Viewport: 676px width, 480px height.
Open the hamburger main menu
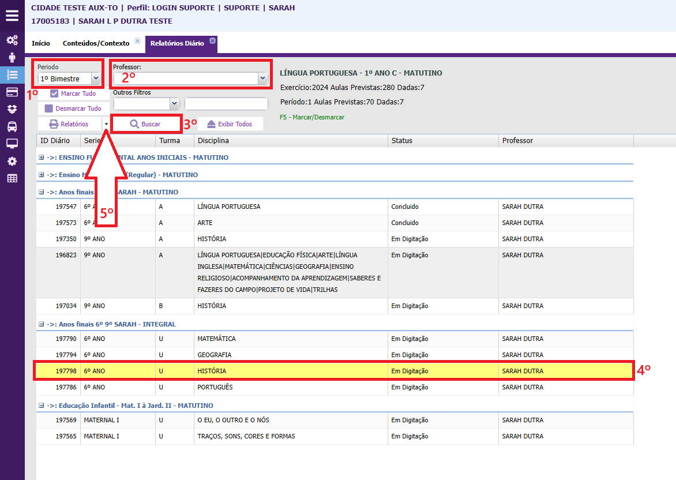click(x=12, y=16)
